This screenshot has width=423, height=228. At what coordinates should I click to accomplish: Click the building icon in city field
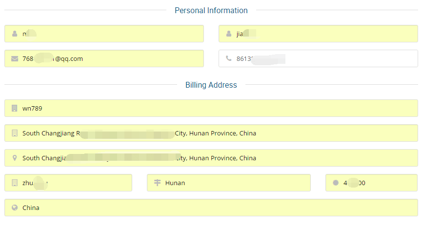point(14,183)
